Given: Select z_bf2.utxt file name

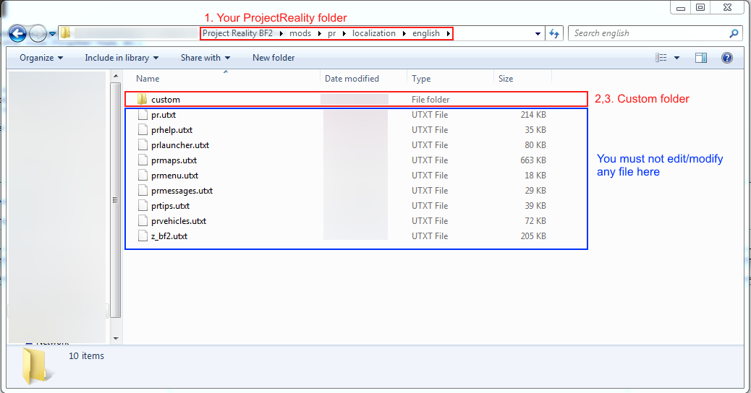Looking at the screenshot, I should 169,236.
